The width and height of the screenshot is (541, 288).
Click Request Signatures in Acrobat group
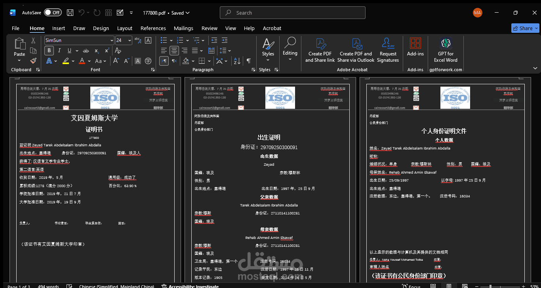[x=388, y=50]
